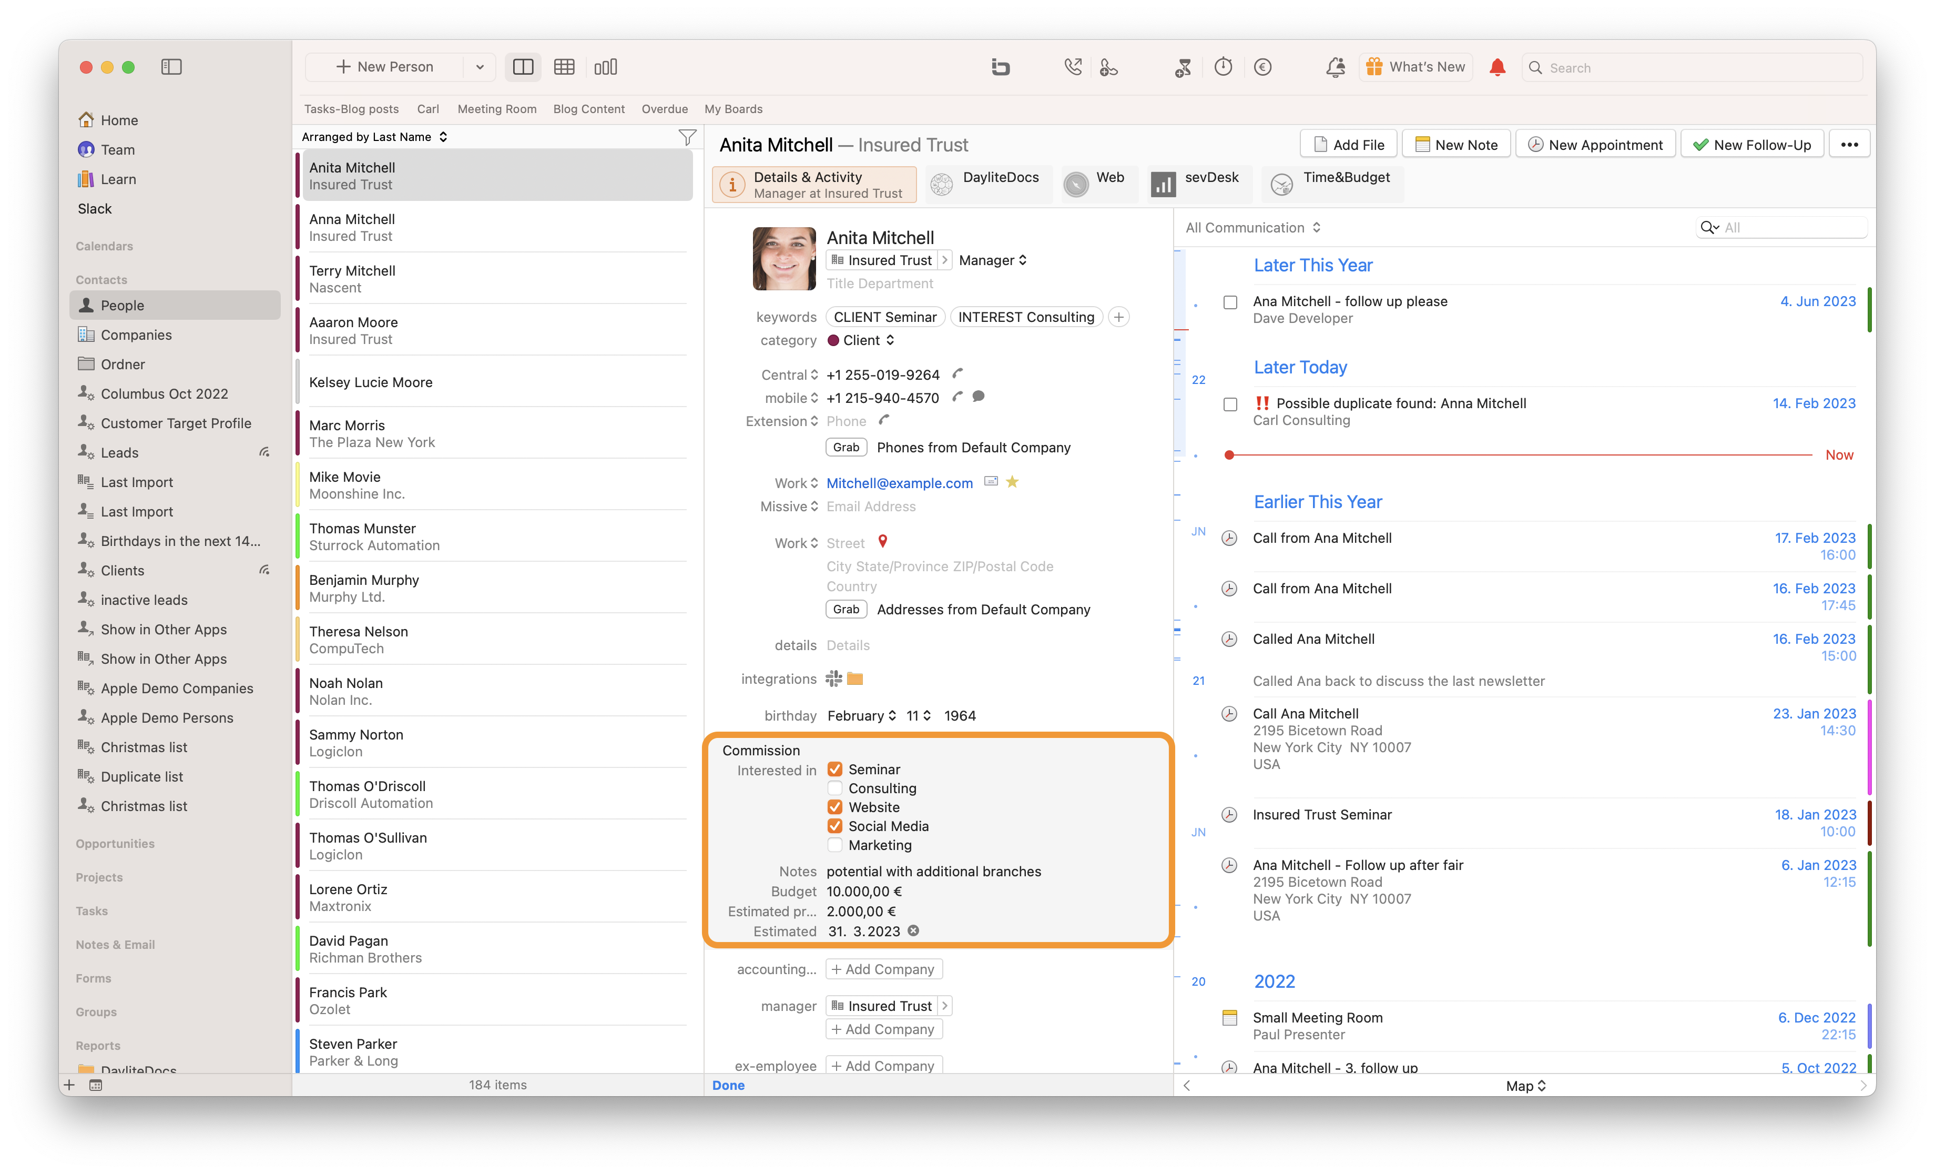
Task: Grab Phones from Default Company
Action: pyautogui.click(x=846, y=447)
